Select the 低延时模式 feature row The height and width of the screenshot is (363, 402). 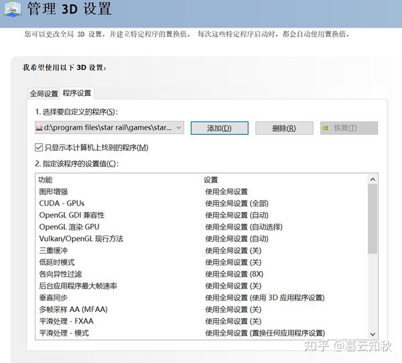tap(202, 262)
